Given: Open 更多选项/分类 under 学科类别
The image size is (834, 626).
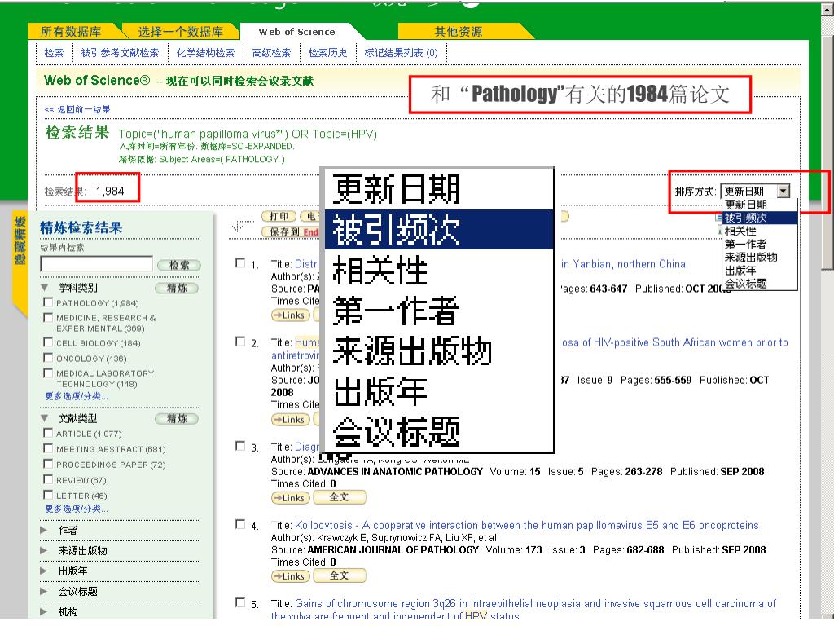Looking at the screenshot, I should 77,396.
